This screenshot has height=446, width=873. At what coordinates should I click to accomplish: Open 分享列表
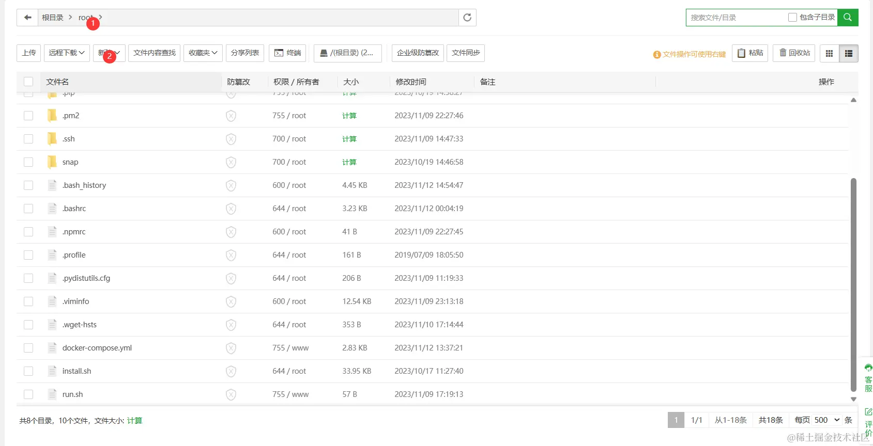pos(245,53)
